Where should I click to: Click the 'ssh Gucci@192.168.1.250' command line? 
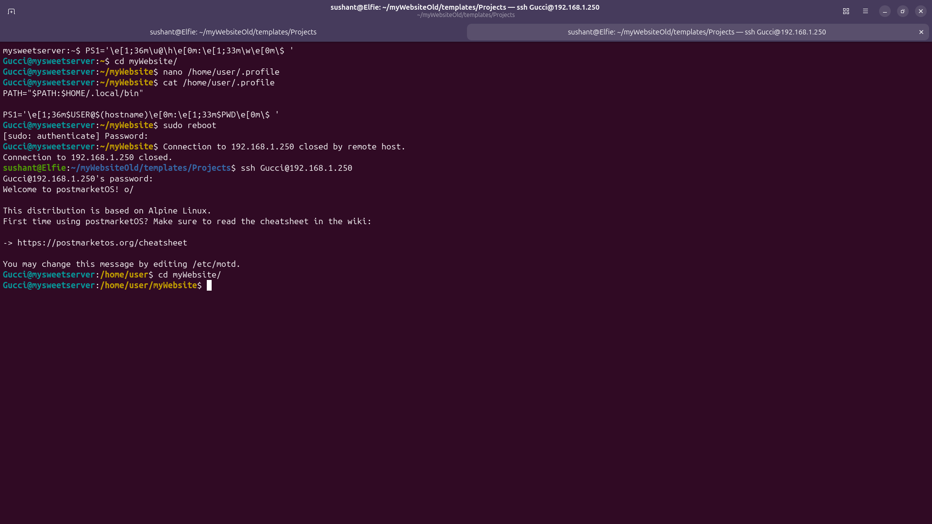point(297,168)
